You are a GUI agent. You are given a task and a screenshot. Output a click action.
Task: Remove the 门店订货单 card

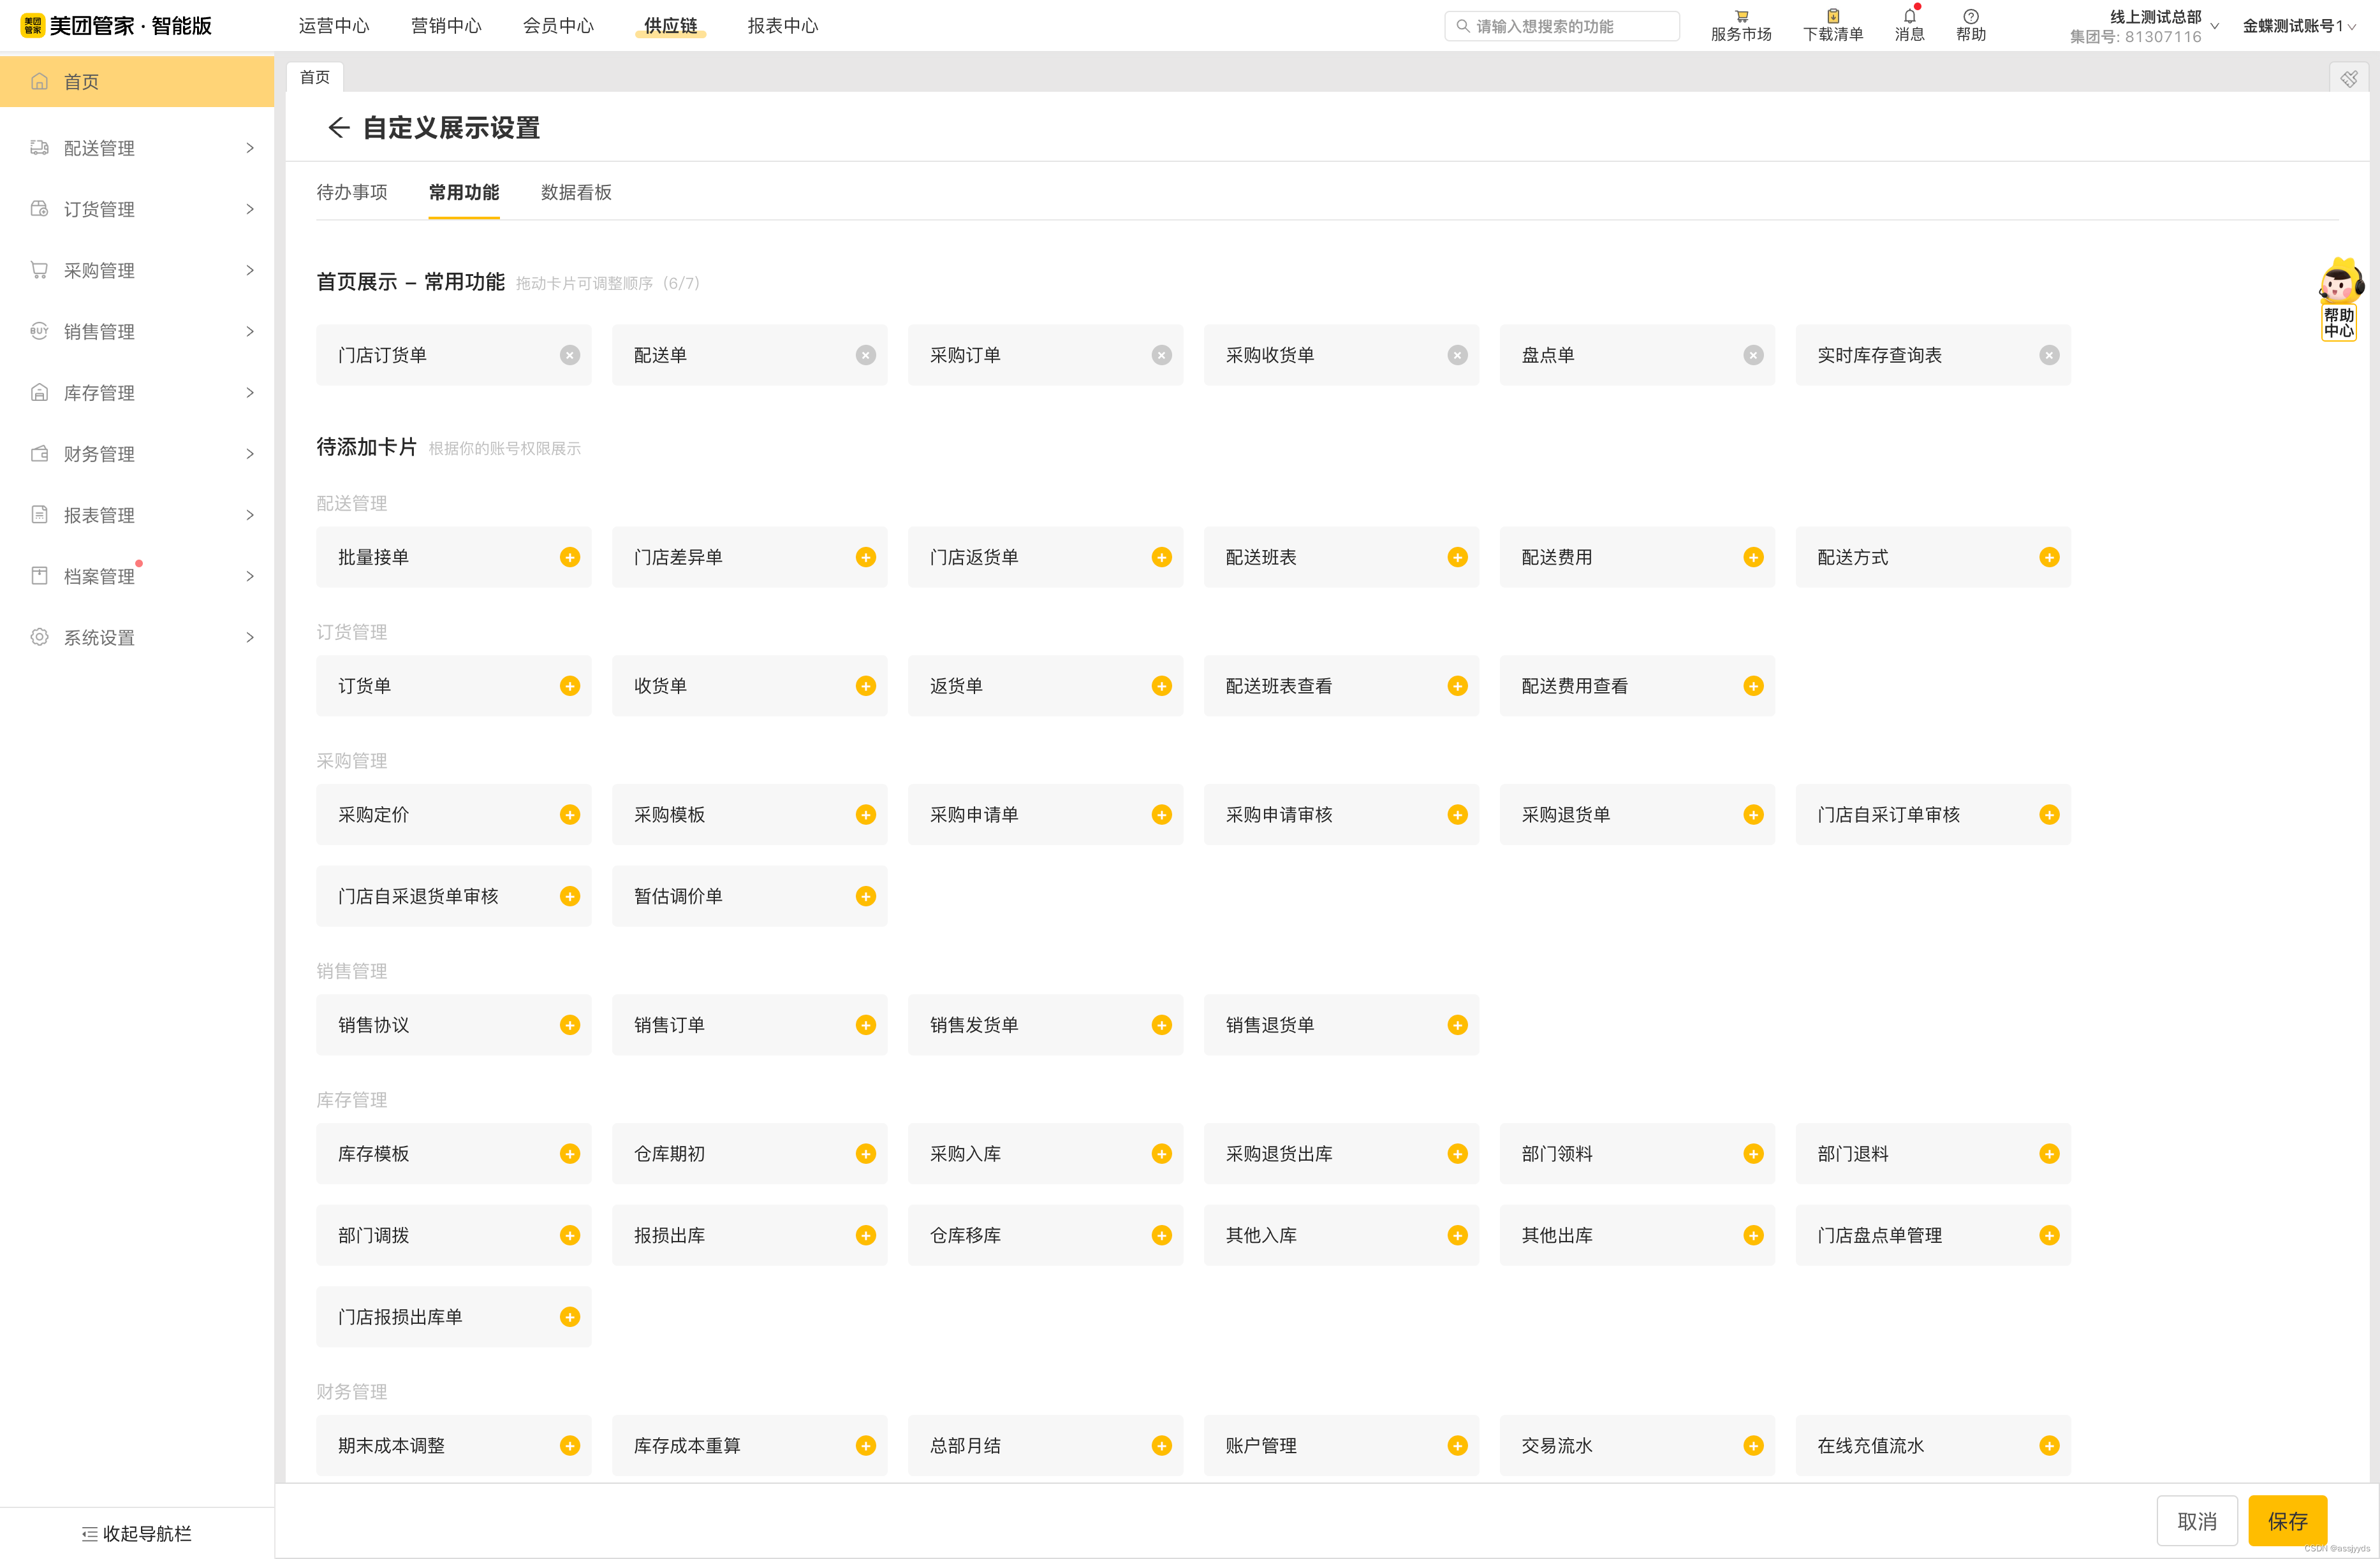[570, 355]
